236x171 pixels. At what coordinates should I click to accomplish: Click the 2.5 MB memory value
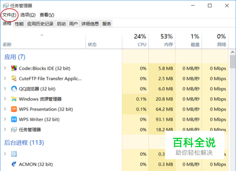[166, 78]
